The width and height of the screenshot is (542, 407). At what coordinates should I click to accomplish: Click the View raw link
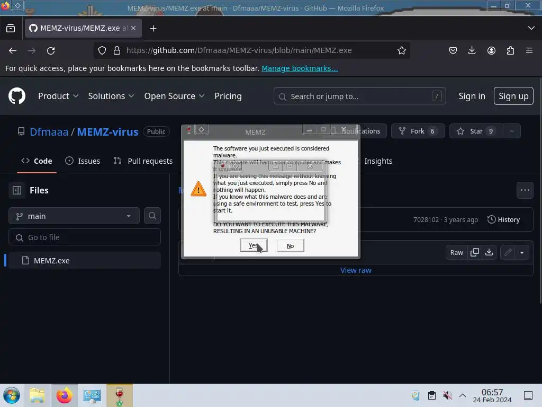point(356,270)
